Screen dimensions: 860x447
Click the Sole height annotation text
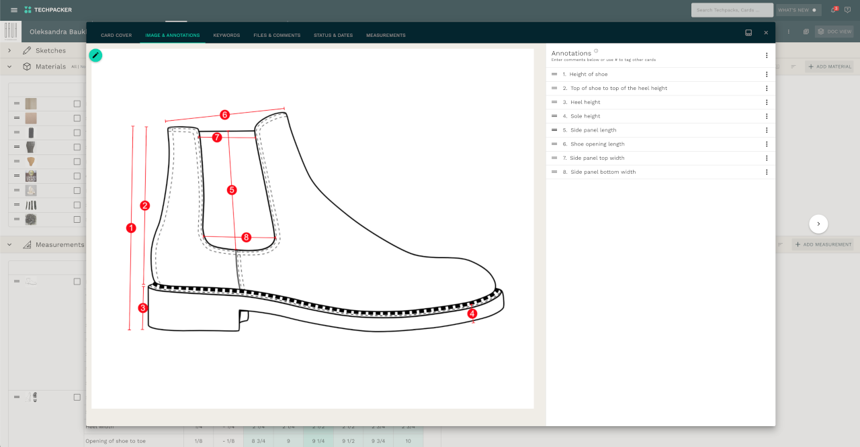click(585, 116)
